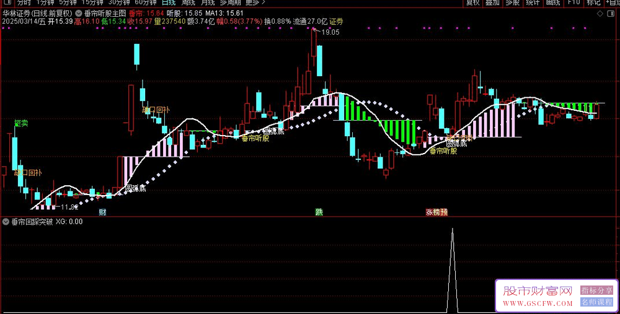Click the 标记 mark button
Image resolution: width=620 pixels, height=314 pixels.
(x=593, y=2)
